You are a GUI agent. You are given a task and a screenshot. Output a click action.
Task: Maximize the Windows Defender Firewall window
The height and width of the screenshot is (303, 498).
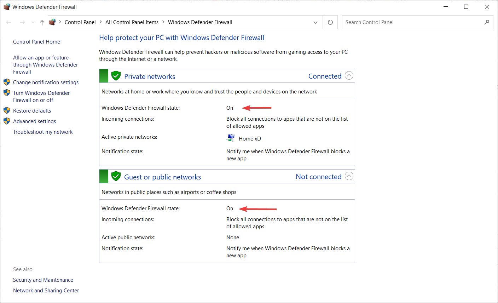pos(466,7)
